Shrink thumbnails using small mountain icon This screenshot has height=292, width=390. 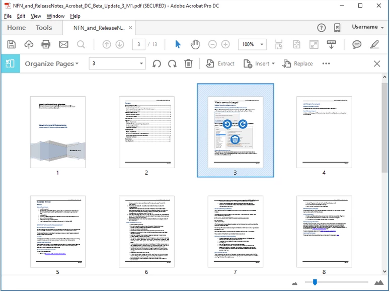(x=295, y=283)
